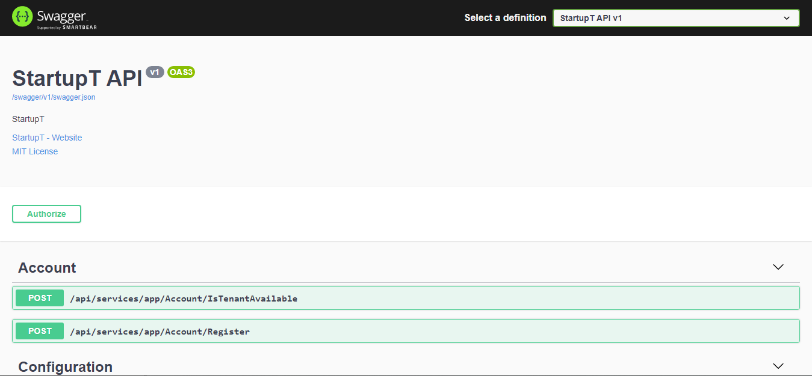Collapse the Configuration section chevron
Screen dimensions: 812x376
coord(778,366)
